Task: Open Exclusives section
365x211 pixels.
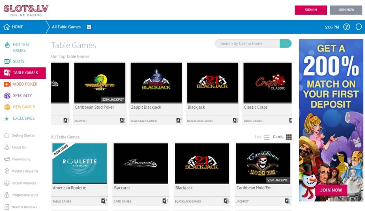Action: [24, 118]
